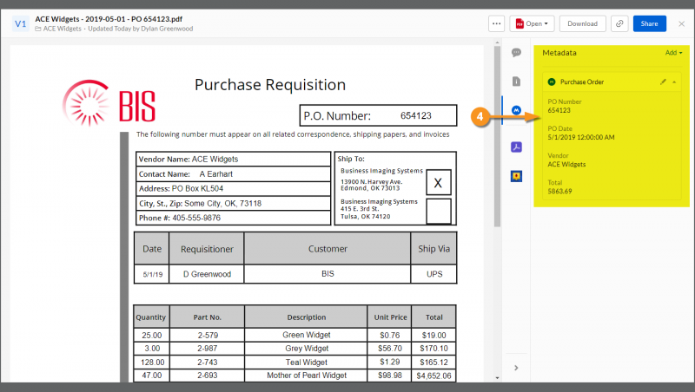Image resolution: width=695 pixels, height=392 pixels.
Task: Click the Download button
Action: [582, 24]
